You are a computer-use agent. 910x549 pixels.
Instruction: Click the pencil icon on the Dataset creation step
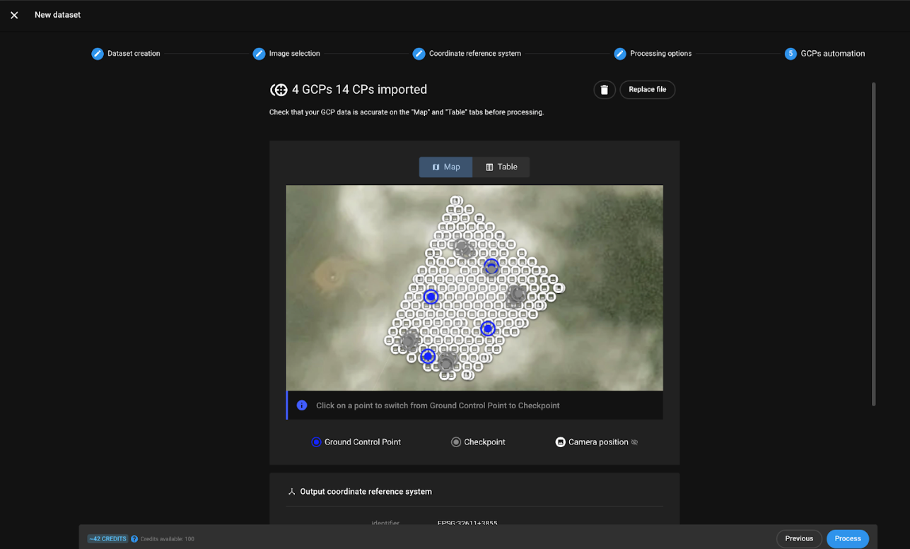97,53
